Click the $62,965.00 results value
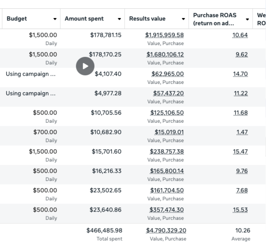This screenshot has width=266, height=247. (x=168, y=74)
